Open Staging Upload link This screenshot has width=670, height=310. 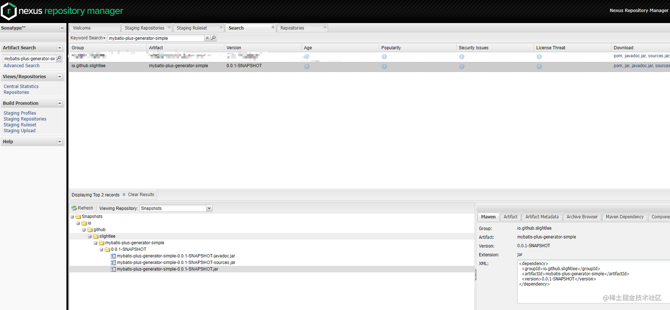pyautogui.click(x=19, y=131)
